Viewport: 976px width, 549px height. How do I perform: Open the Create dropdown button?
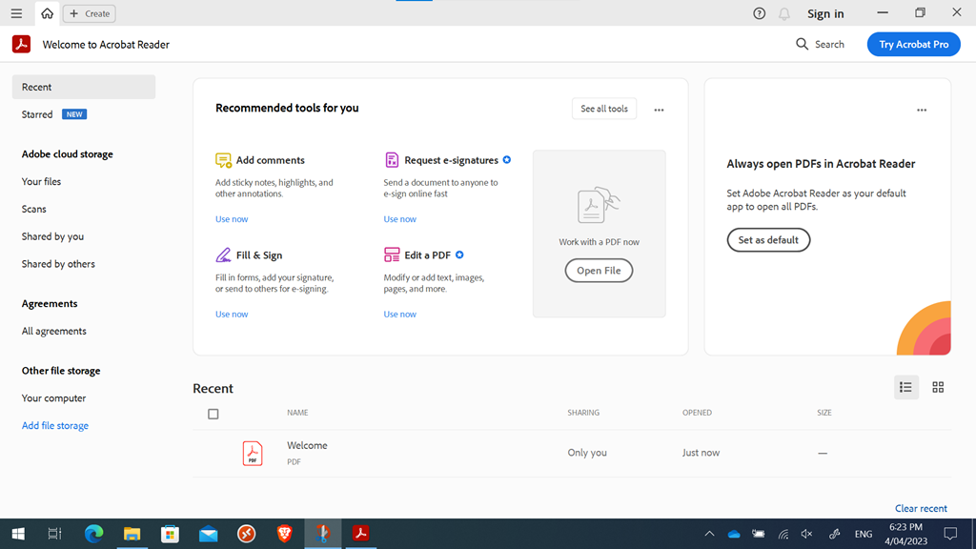tap(90, 13)
